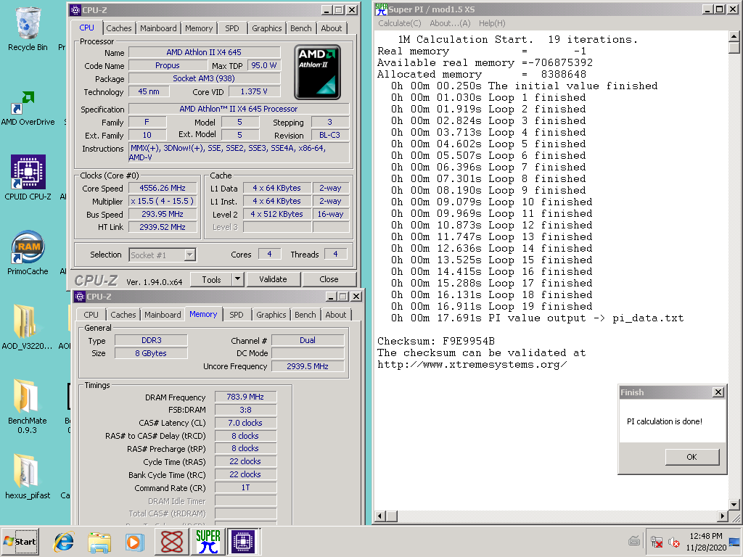Screen dimensions: 743x557
Task: Switch to Memory tab in top CPU-Z
Action: (199, 28)
